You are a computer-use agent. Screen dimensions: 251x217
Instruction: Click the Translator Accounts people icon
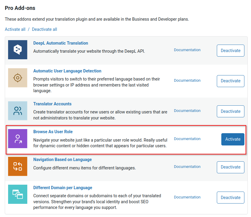click(17, 111)
